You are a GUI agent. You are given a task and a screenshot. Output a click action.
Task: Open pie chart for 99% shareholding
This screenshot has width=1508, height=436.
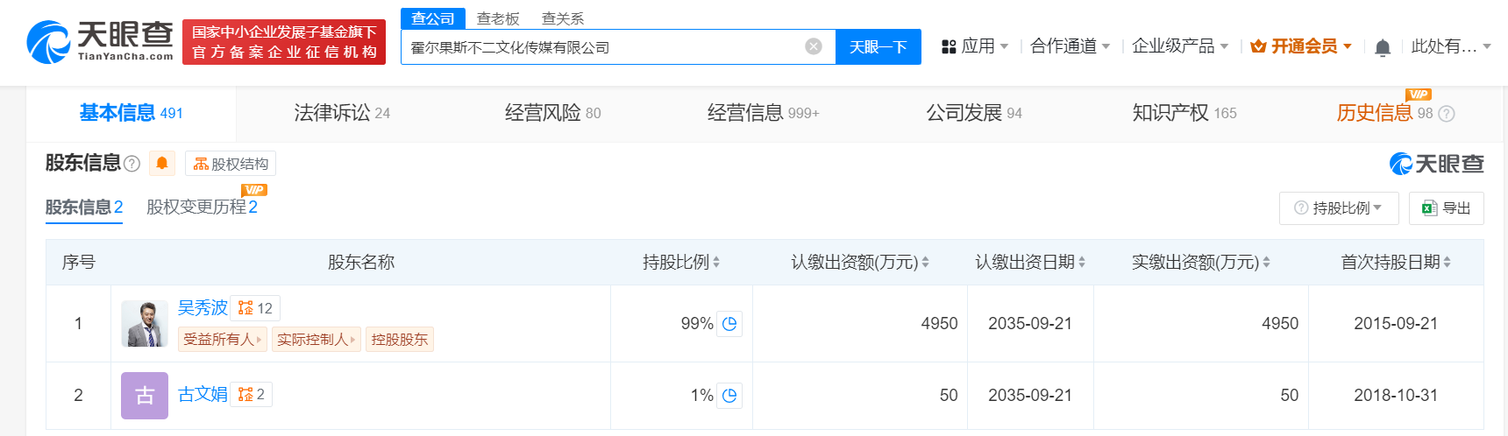pos(729,324)
